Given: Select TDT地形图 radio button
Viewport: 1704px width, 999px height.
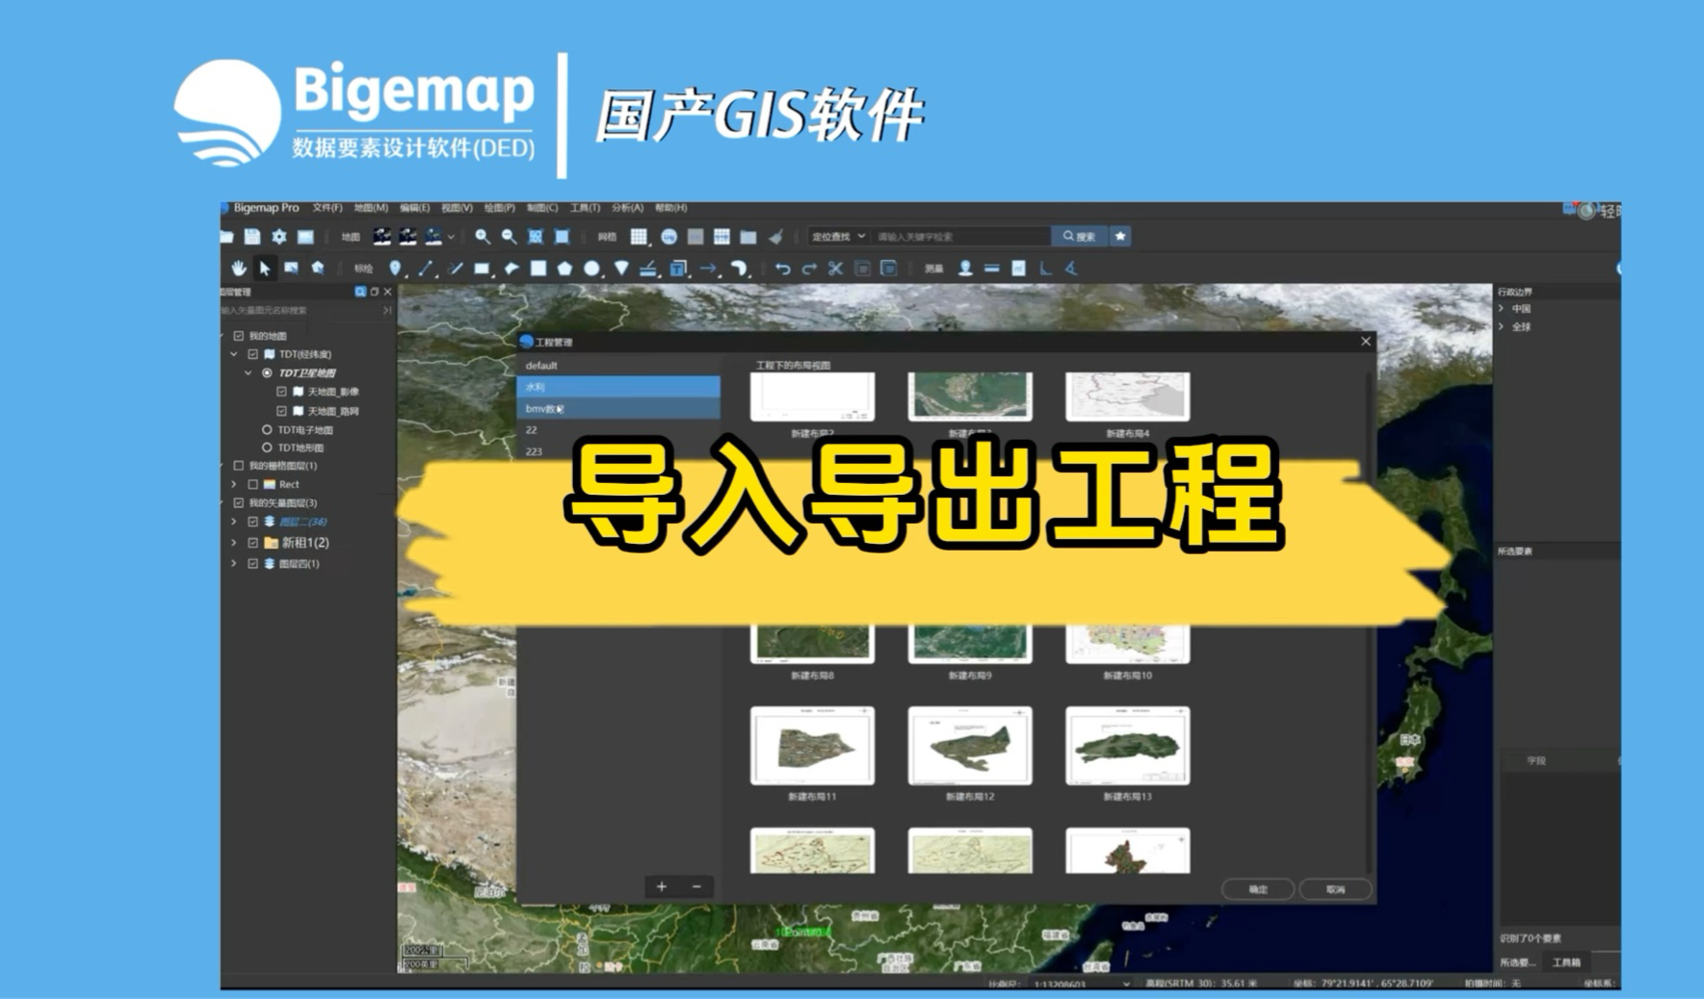Looking at the screenshot, I should click(267, 448).
